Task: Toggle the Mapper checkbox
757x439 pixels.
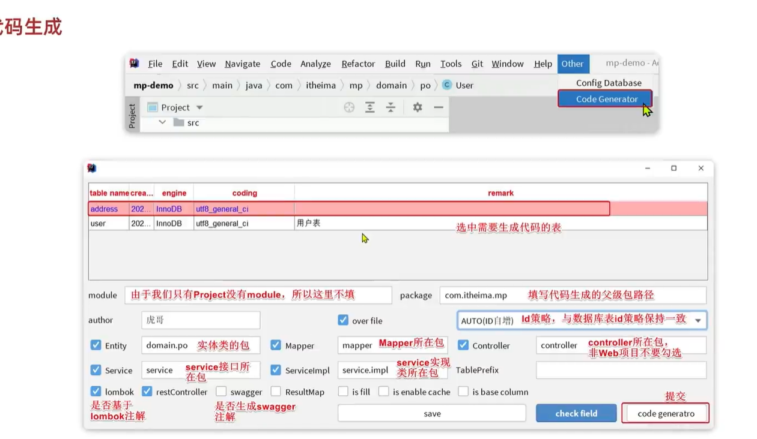Action: pos(276,345)
